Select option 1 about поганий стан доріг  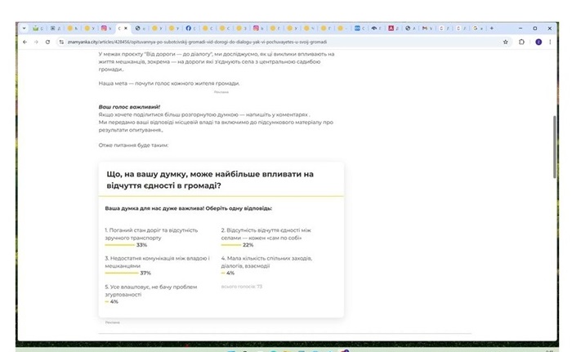[151, 234]
